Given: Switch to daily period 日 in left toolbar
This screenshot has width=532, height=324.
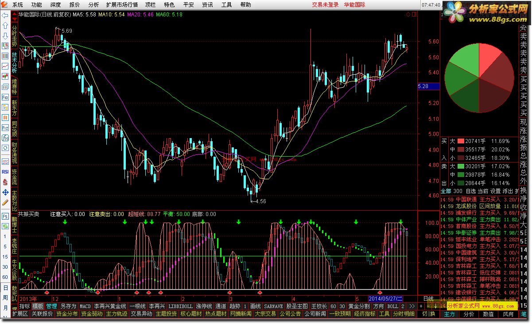Looking at the screenshot, I should pyautogui.click(x=5, y=288).
